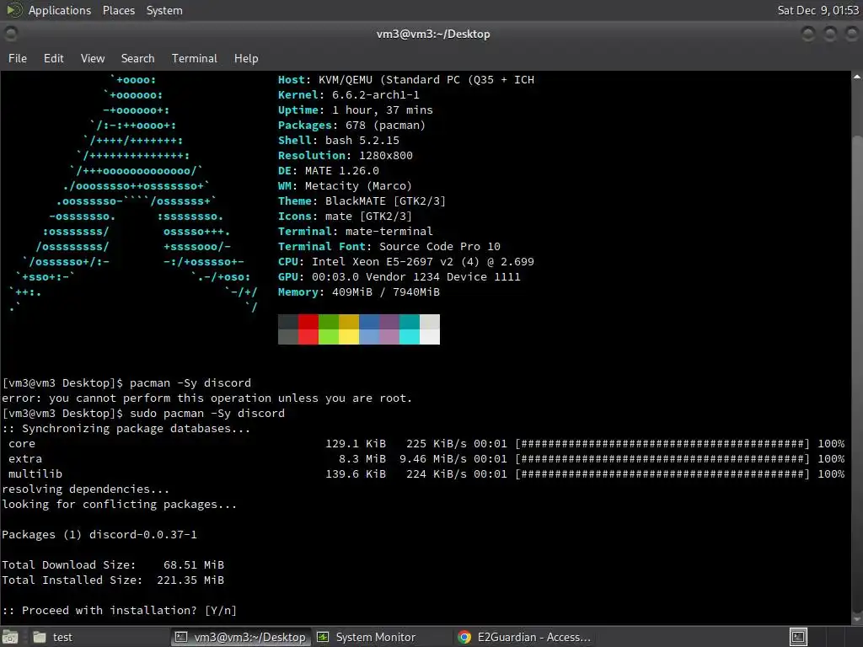Click the 'Terminal Font: Source Code Pro 10' line
This screenshot has width=863, height=647.
pos(389,247)
